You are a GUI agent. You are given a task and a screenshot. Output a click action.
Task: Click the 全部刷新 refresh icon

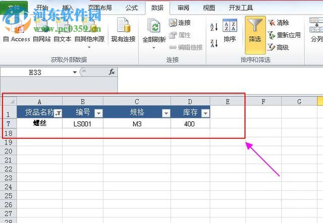coord(154,26)
